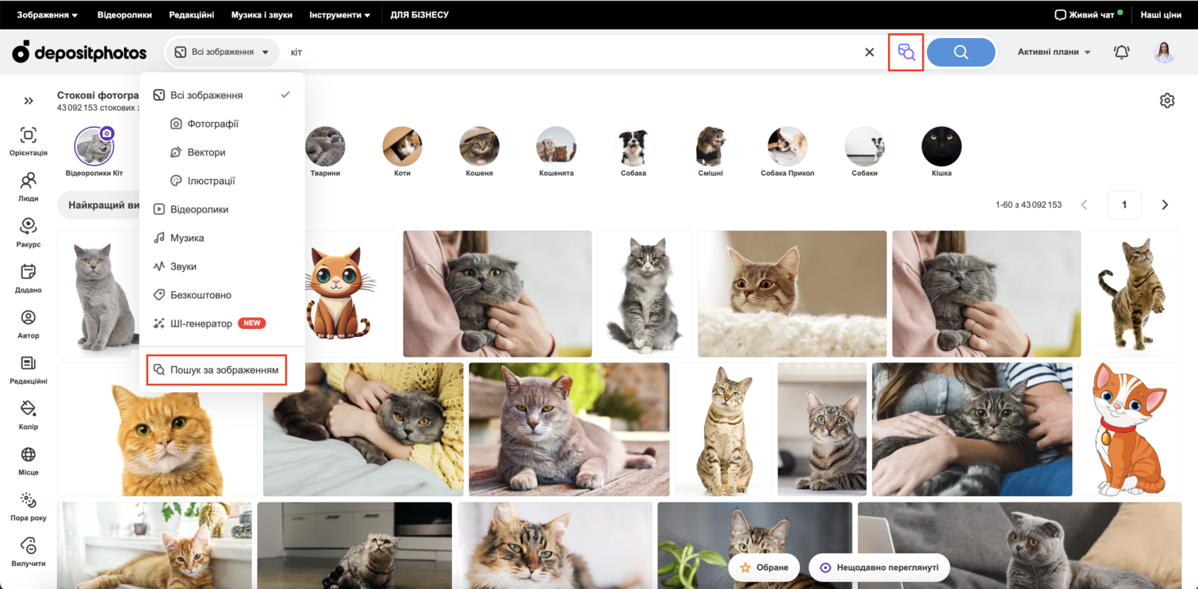Screen dimensions: 1198x589
Task: Open ДЛЯ БІЗНЕСУ link
Action: tap(419, 15)
